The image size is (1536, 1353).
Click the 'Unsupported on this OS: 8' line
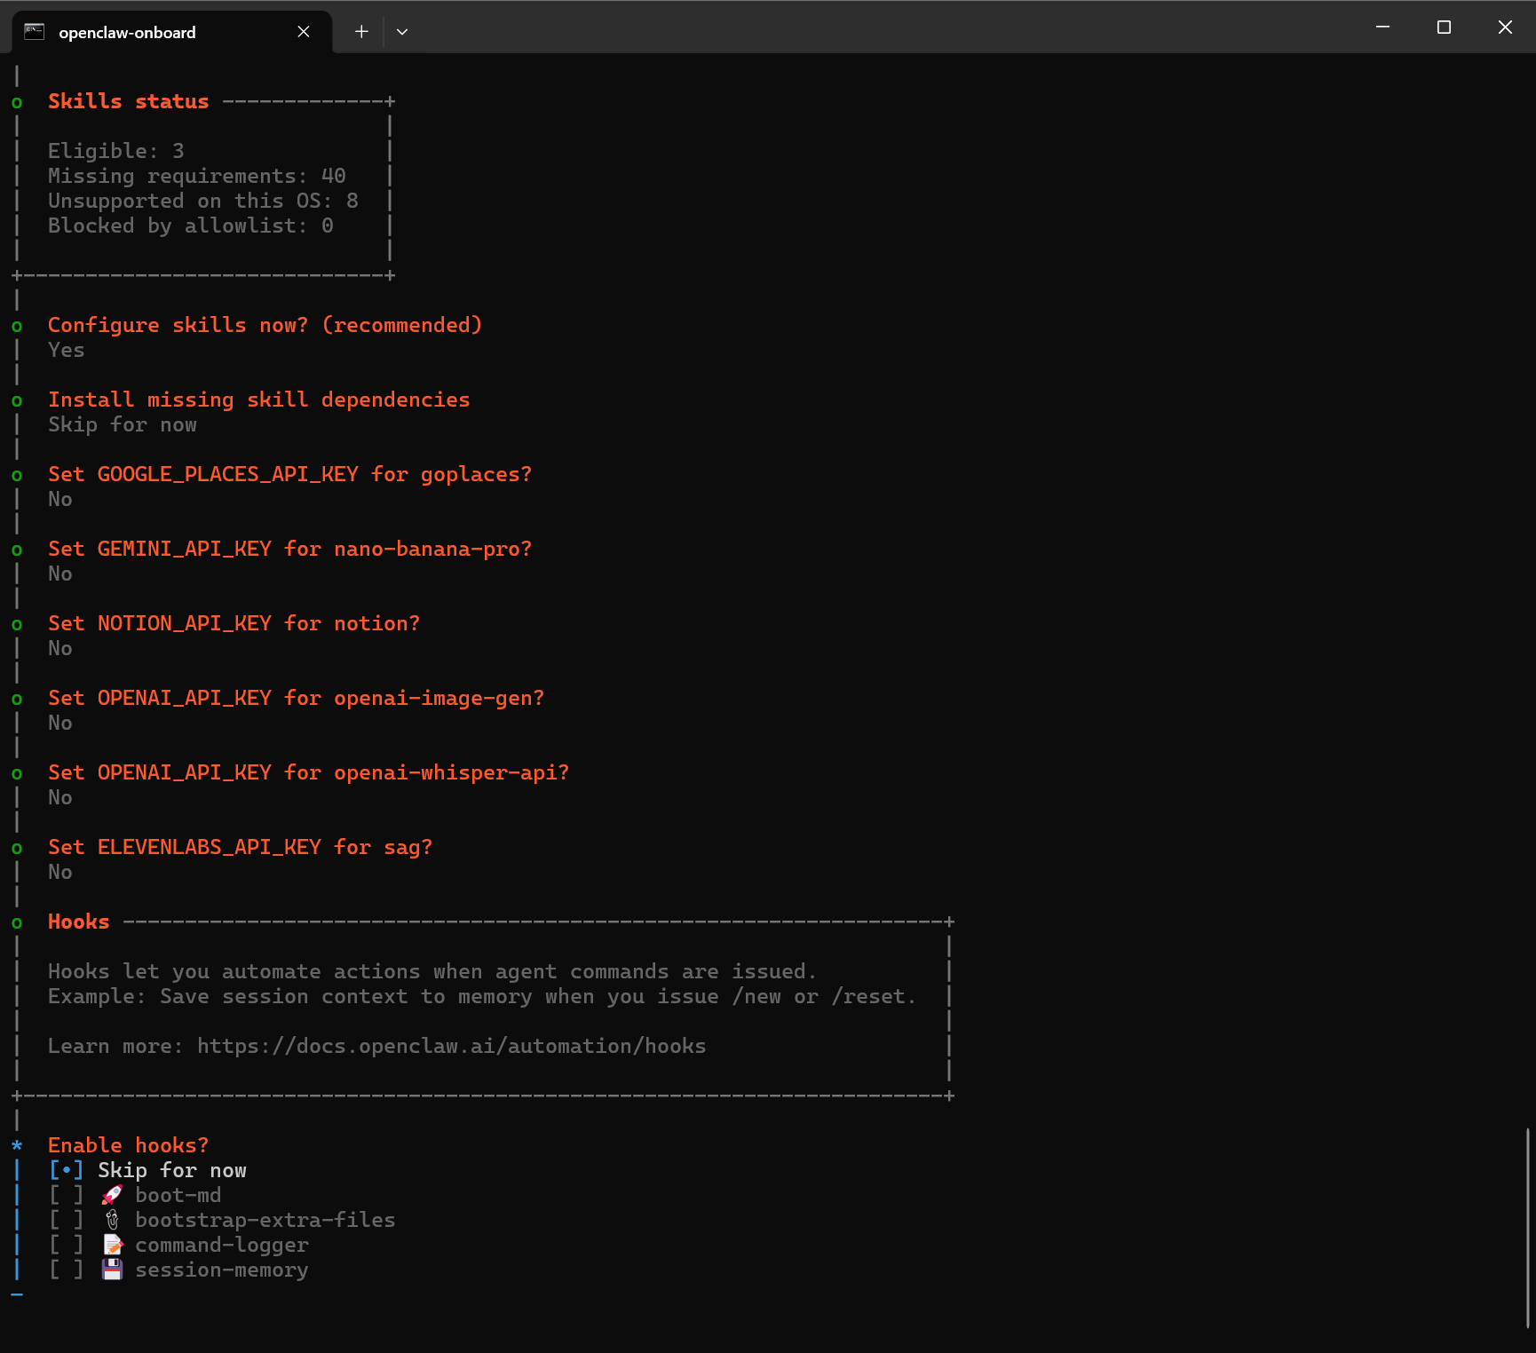[x=203, y=201]
